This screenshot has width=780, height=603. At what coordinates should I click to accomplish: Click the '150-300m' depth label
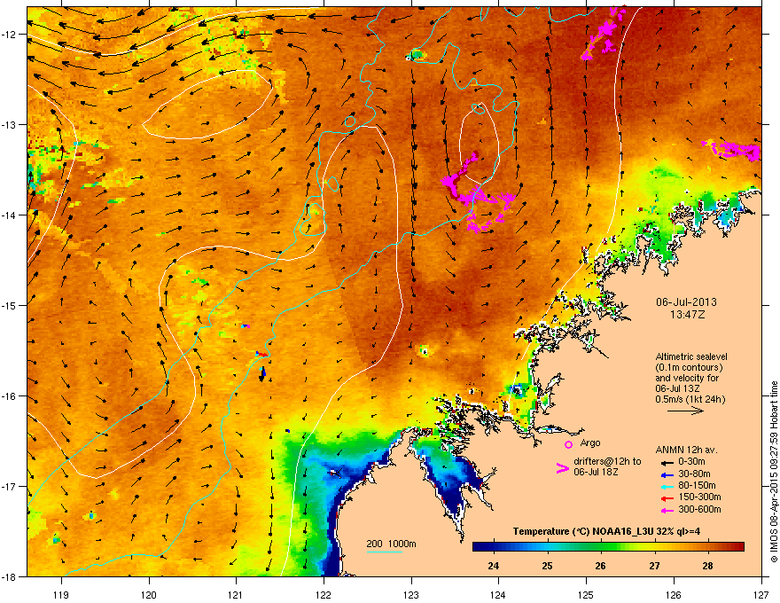click(x=699, y=497)
